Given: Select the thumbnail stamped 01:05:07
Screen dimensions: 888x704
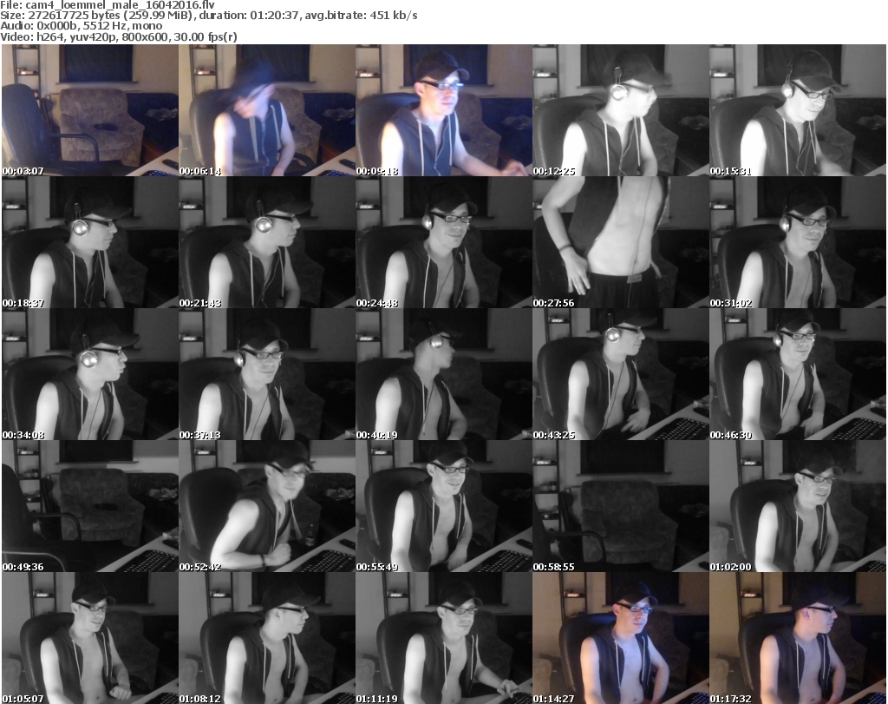Looking at the screenshot, I should [90, 638].
